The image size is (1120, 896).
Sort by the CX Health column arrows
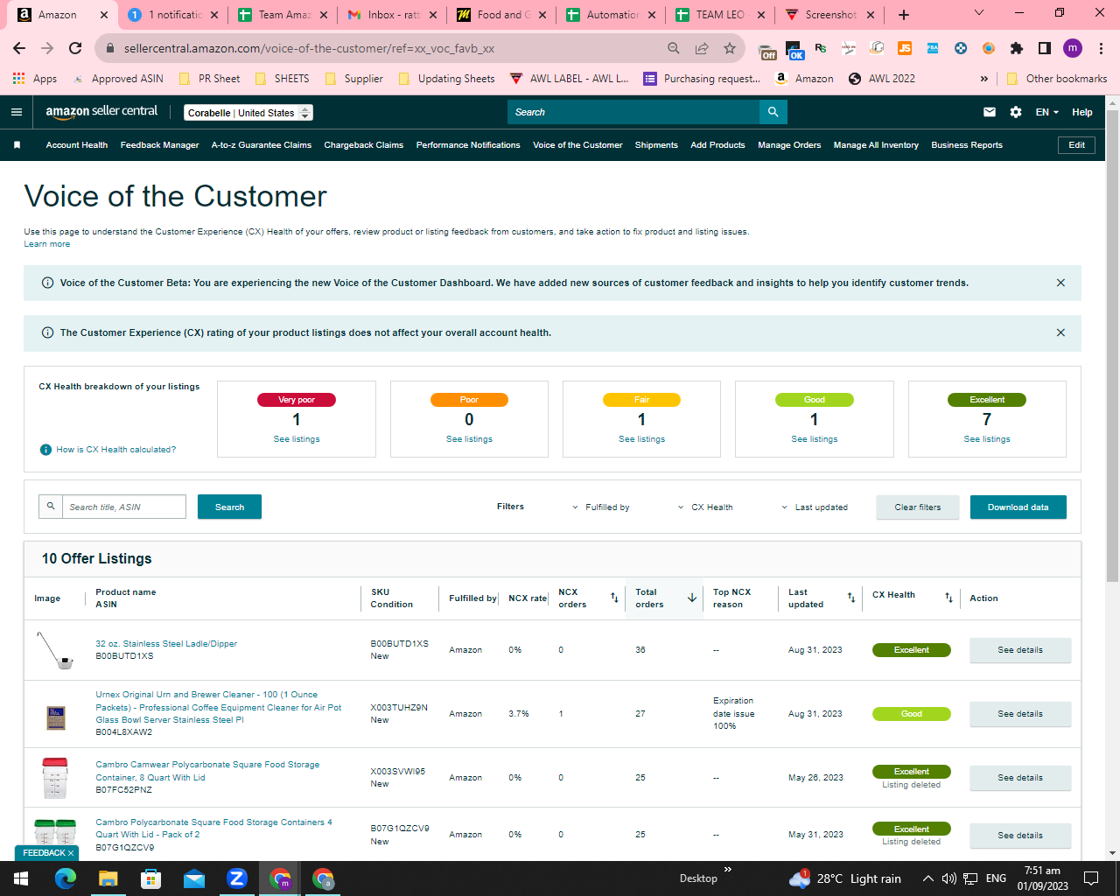click(x=948, y=598)
